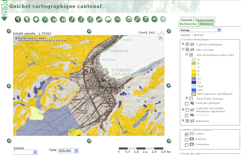Click the F2 dark blue legend swatch
The image size is (241, 155).
click(x=194, y=82)
